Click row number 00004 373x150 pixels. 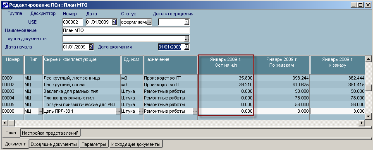coord(8,98)
